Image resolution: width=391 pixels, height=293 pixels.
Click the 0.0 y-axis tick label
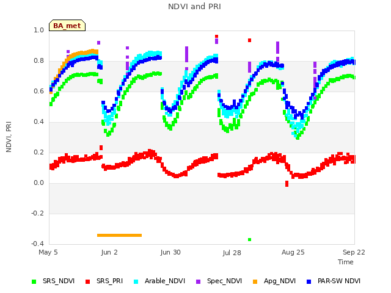pyautogui.click(x=38, y=183)
